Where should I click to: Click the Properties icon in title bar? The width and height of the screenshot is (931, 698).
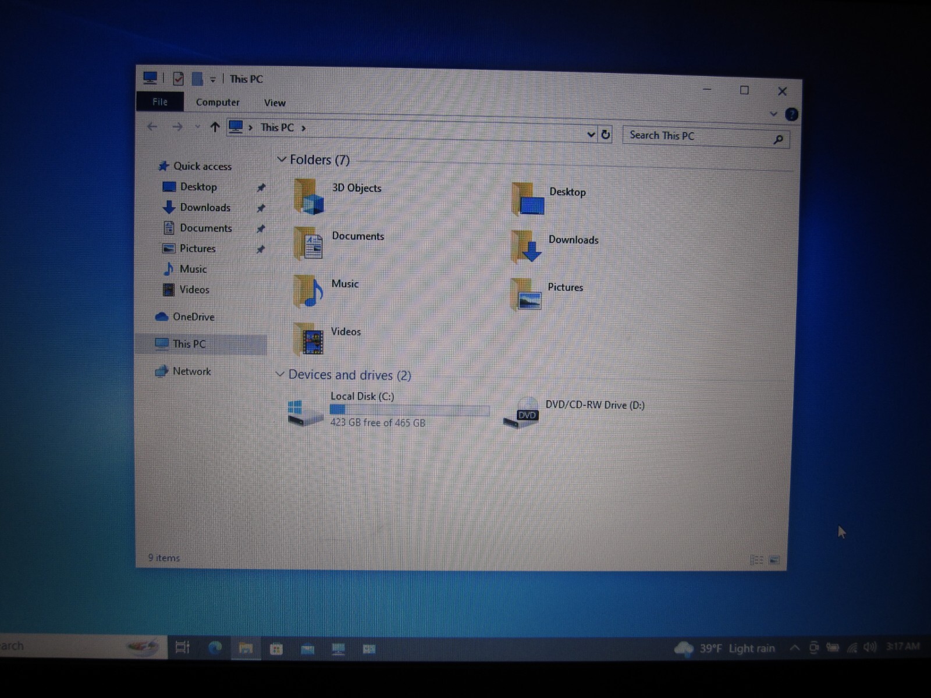[178, 79]
